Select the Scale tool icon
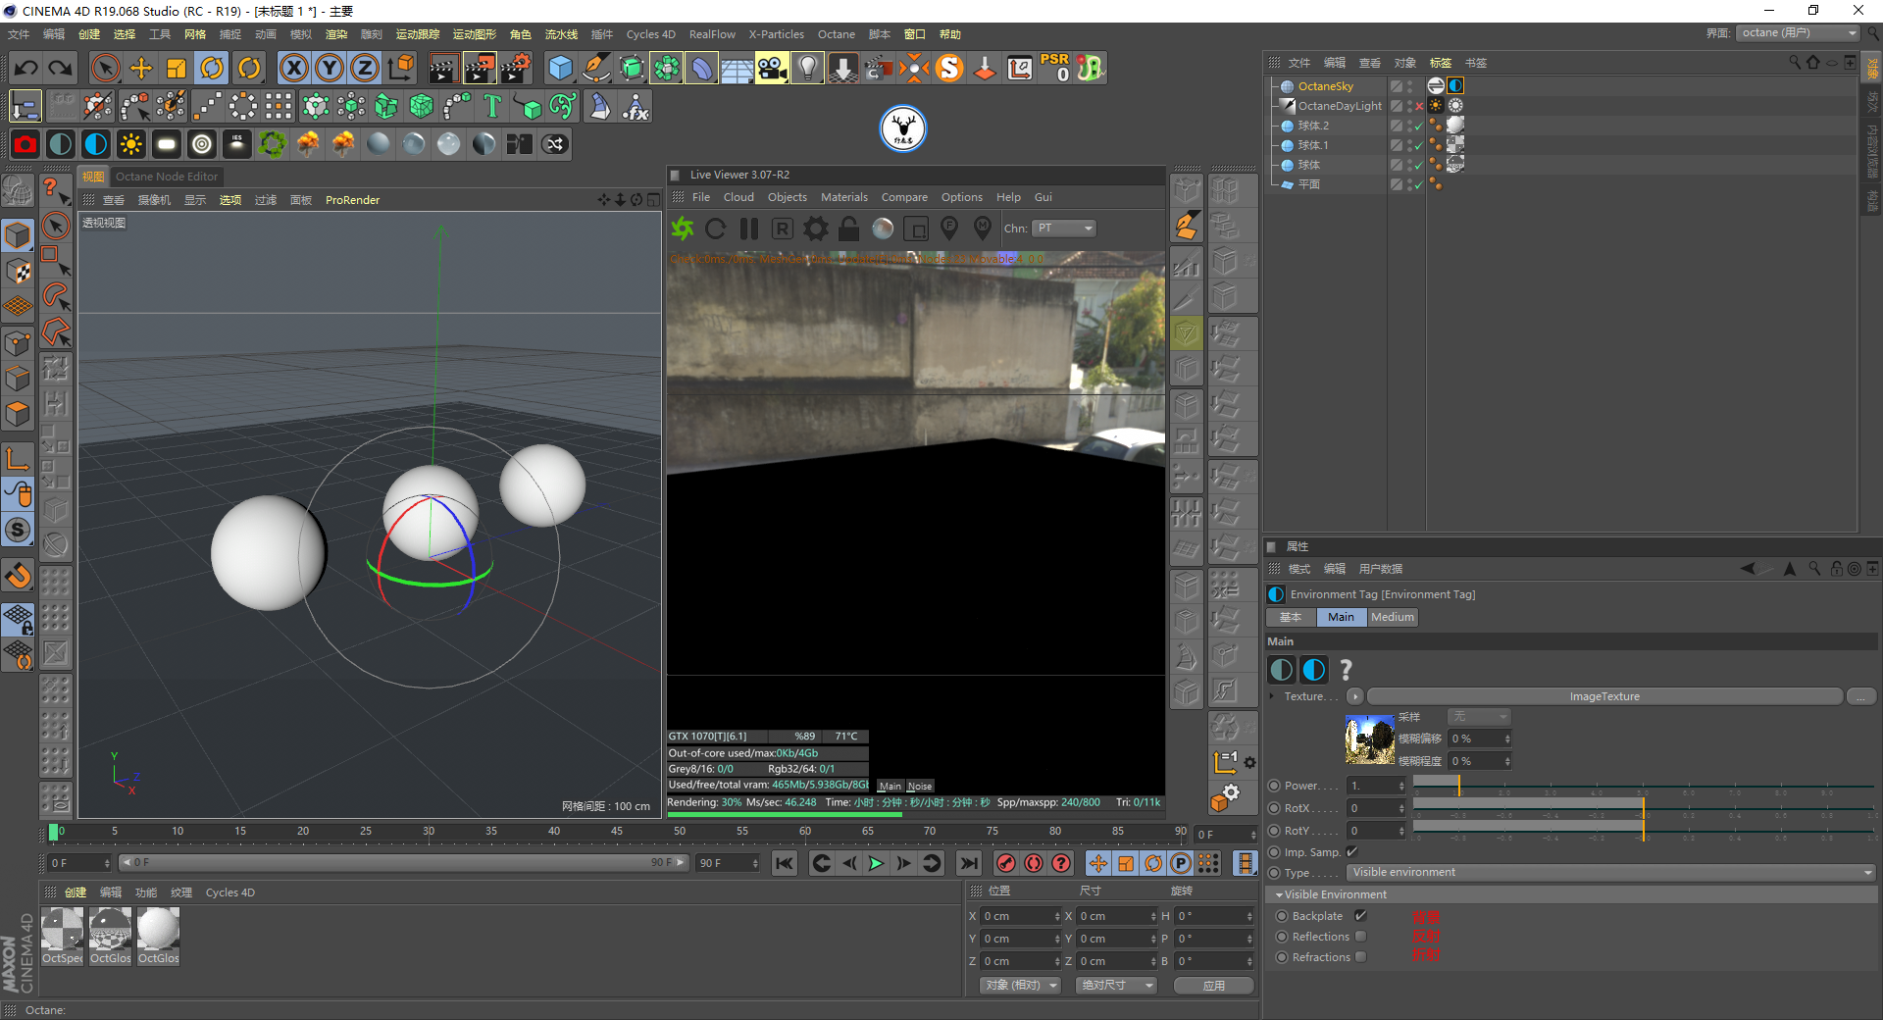This screenshot has width=1883, height=1020. (177, 68)
